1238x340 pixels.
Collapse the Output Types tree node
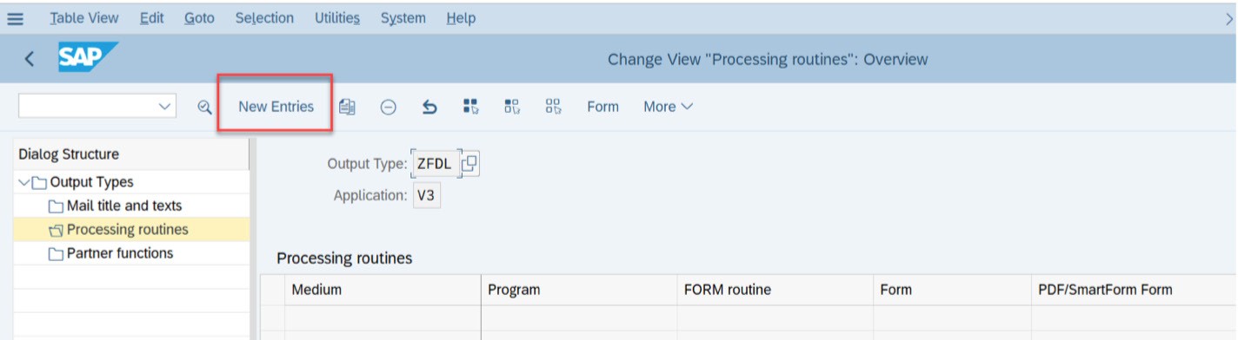tap(23, 182)
